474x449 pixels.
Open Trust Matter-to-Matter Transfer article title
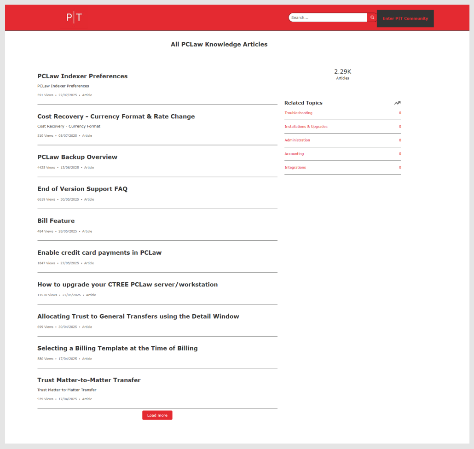tap(89, 380)
